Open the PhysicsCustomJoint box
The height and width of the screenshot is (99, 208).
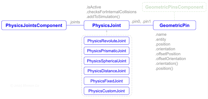[106, 91]
